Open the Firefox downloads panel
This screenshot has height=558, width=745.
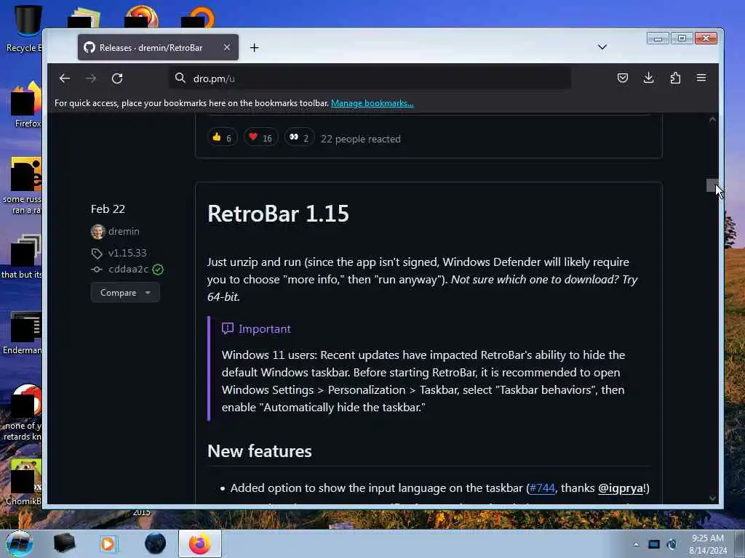648,78
